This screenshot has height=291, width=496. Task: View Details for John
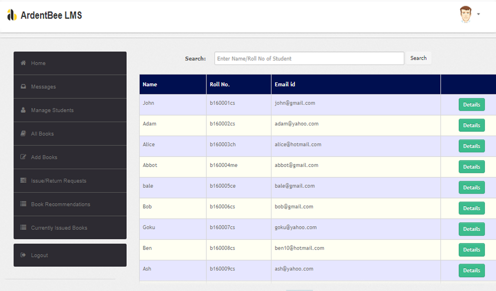(x=471, y=105)
